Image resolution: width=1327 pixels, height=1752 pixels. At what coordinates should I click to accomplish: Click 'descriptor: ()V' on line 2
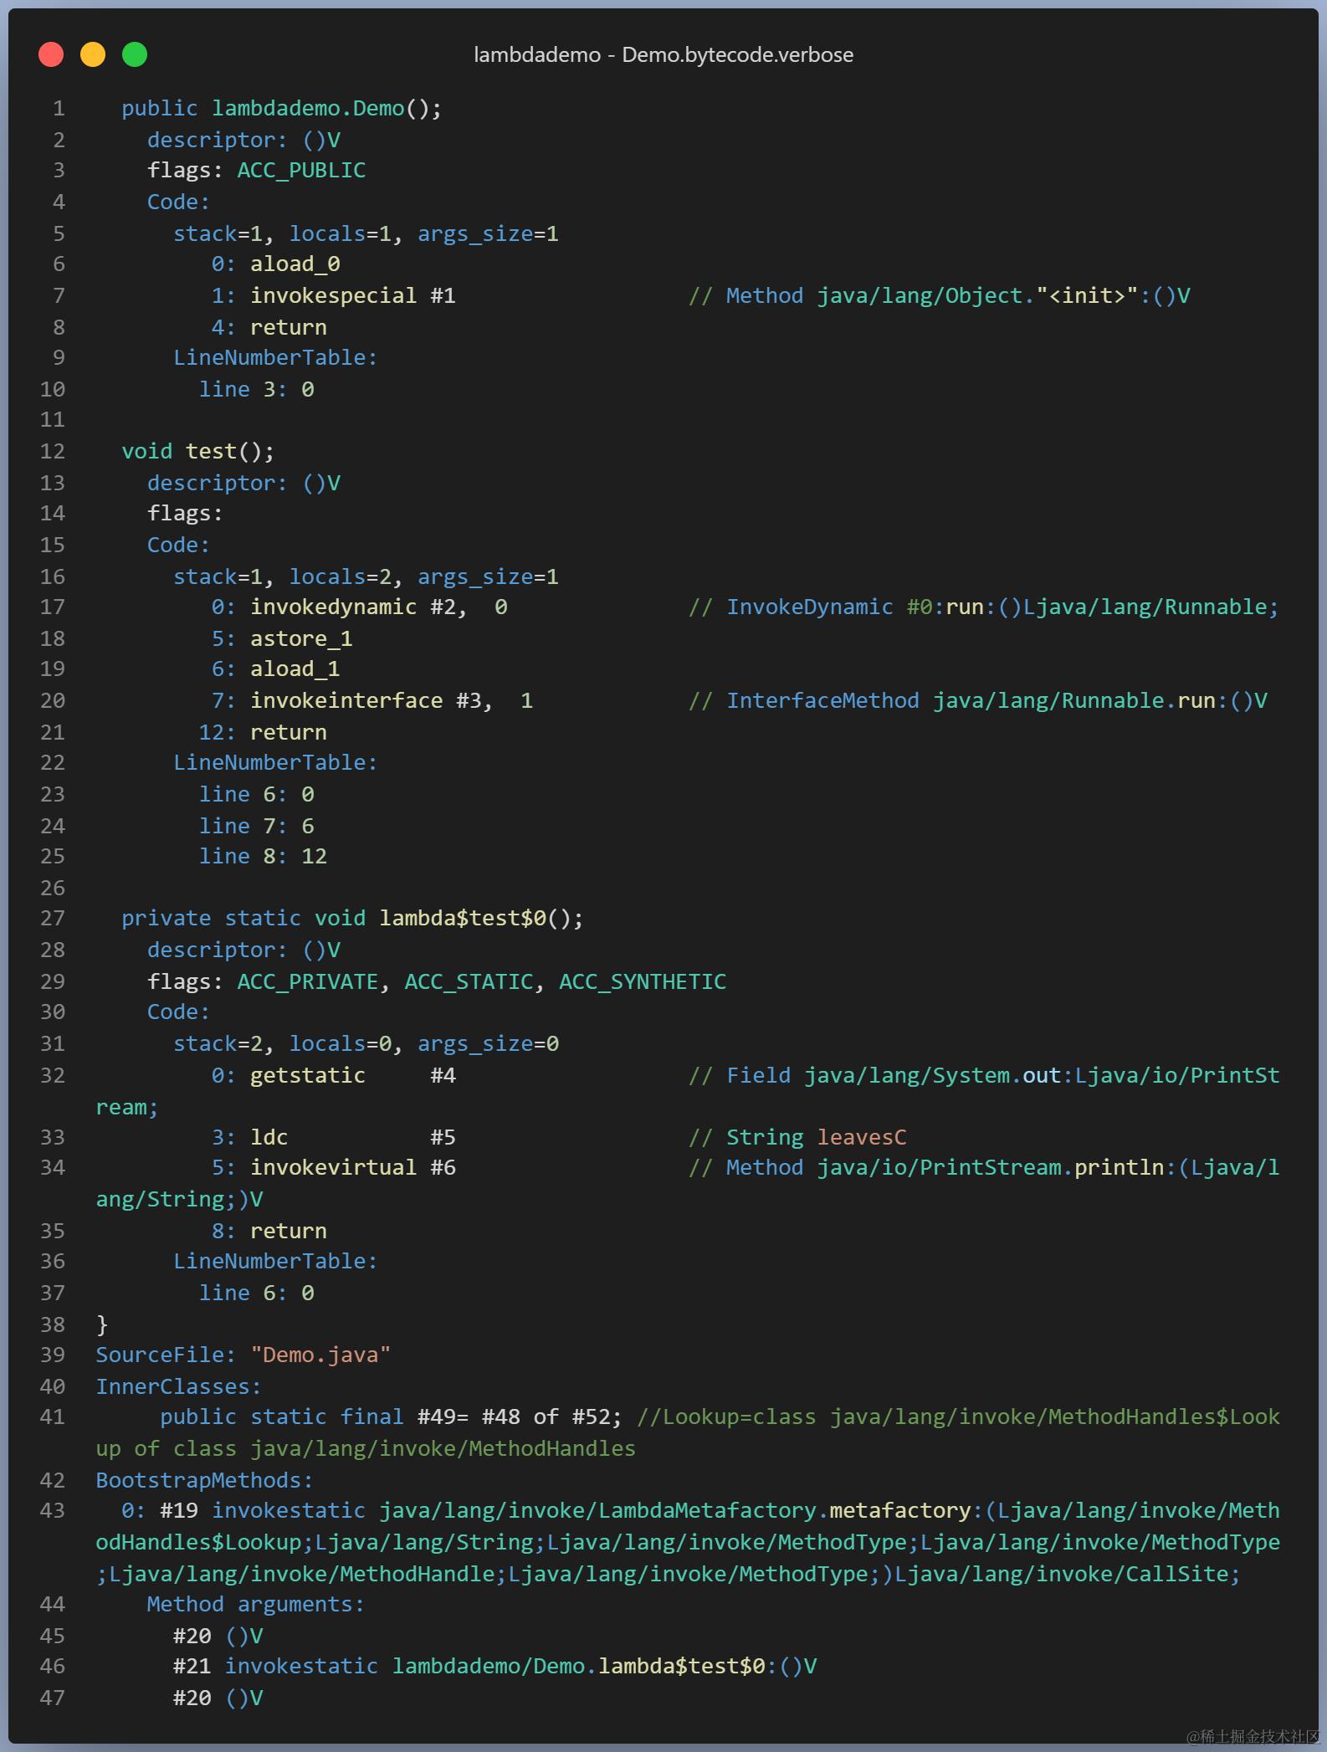pos(243,140)
